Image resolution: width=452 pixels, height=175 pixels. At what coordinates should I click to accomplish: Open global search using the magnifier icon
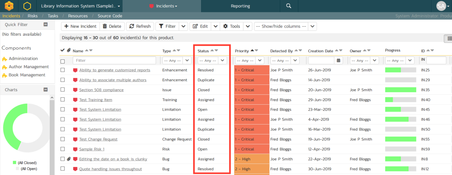tap(288, 6)
